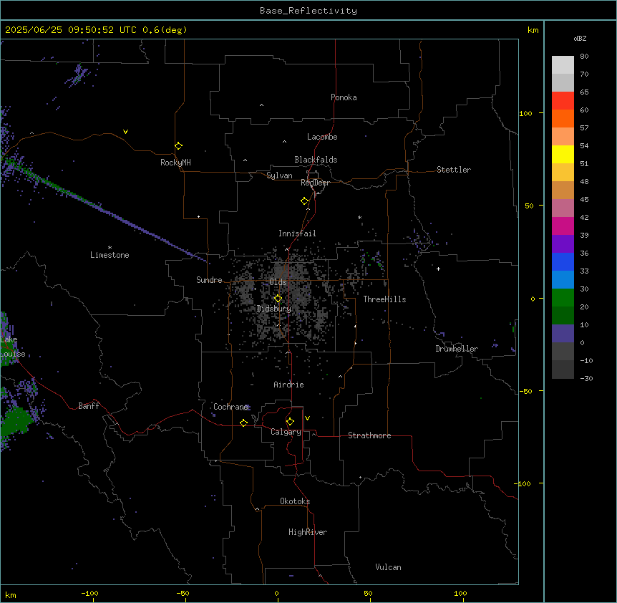Screen dimensions: 617x603
Task: Pick the purple 36-39 dBZ legend swatch
Action: tap(563, 243)
